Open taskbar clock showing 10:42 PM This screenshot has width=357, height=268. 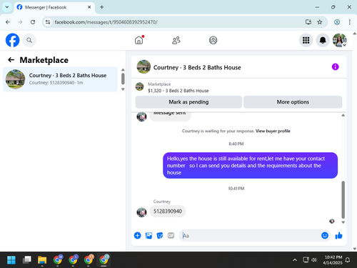[333, 260]
